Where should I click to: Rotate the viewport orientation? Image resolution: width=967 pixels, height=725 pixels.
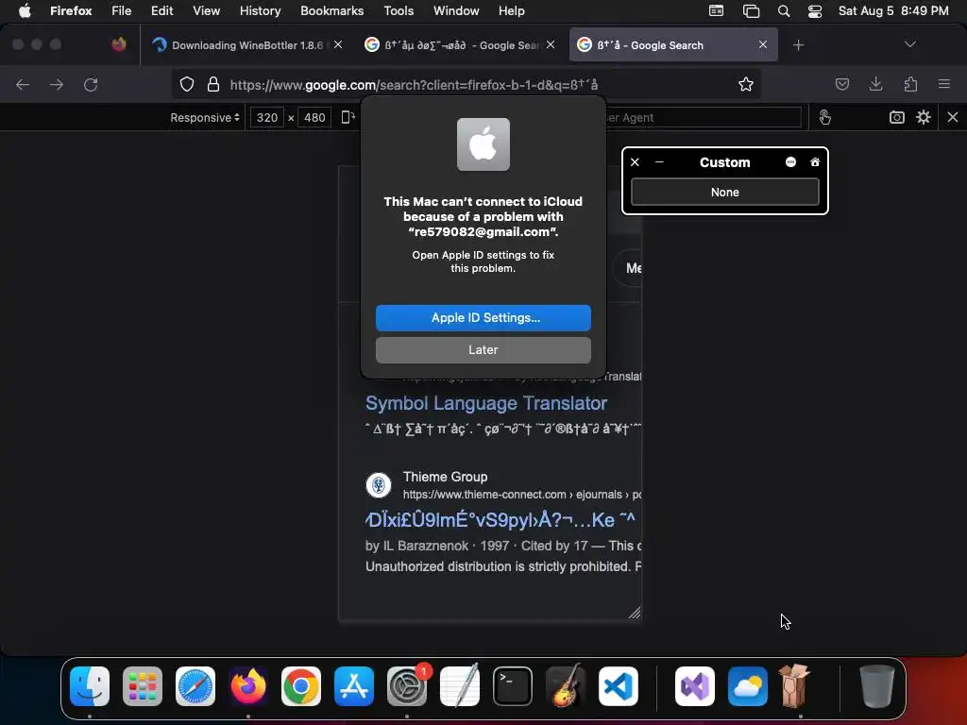[348, 117]
